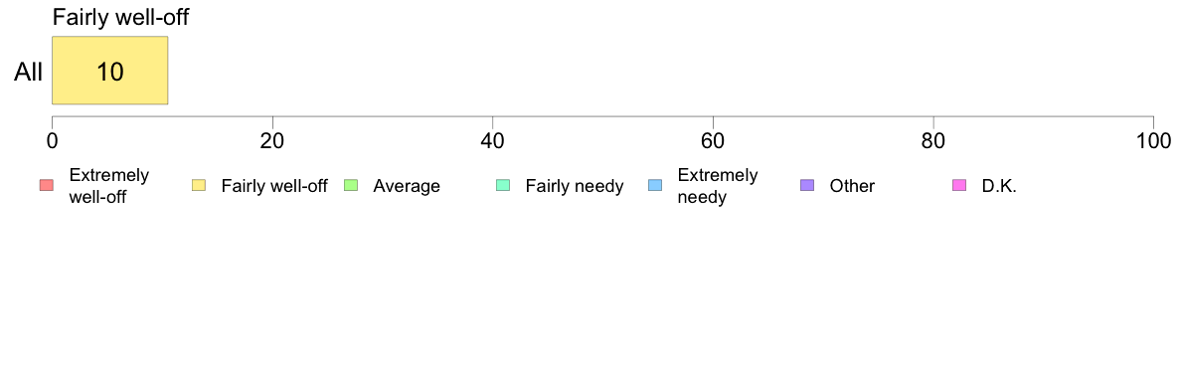Click the teal Fairly needy legend swatch

point(503,185)
